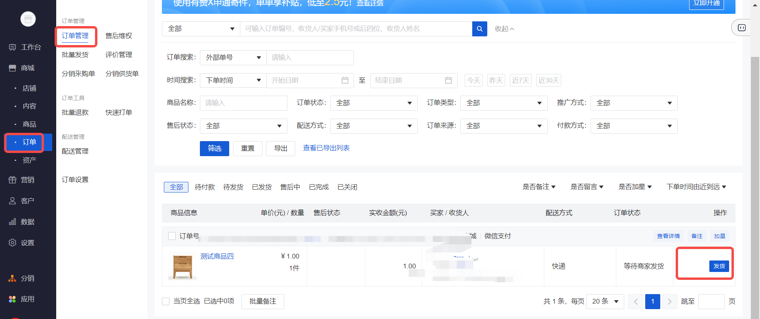The height and width of the screenshot is (319, 760).
Task: Open the 设置 settings gear icon
Action: click(x=13, y=243)
